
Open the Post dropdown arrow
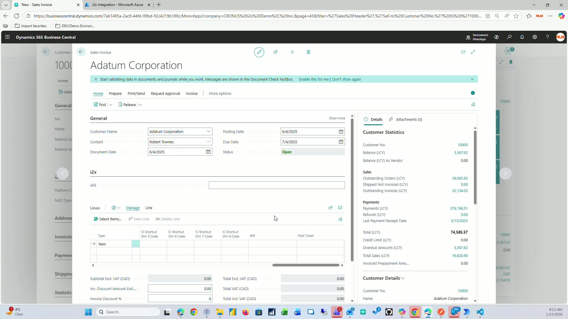(x=111, y=105)
